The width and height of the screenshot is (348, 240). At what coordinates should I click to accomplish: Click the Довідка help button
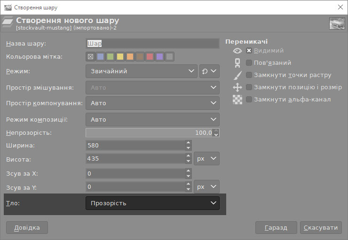pos(27,228)
